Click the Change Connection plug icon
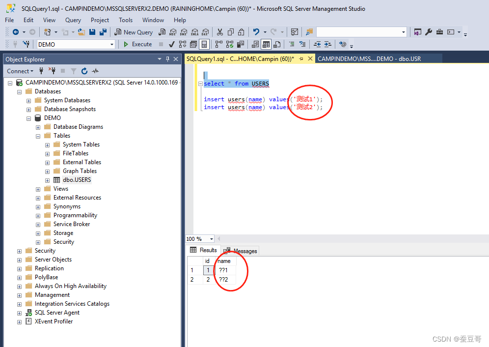 pyautogui.click(x=27, y=44)
